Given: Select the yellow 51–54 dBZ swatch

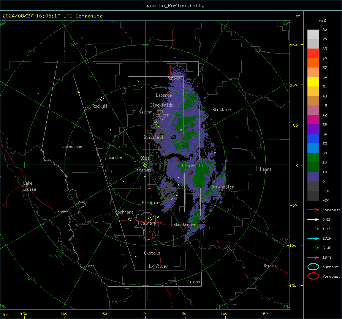Looking at the screenshot, I should (313, 82).
